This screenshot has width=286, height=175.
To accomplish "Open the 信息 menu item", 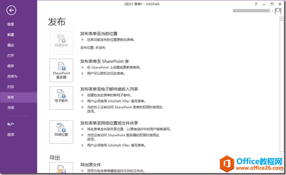I will tap(11, 24).
